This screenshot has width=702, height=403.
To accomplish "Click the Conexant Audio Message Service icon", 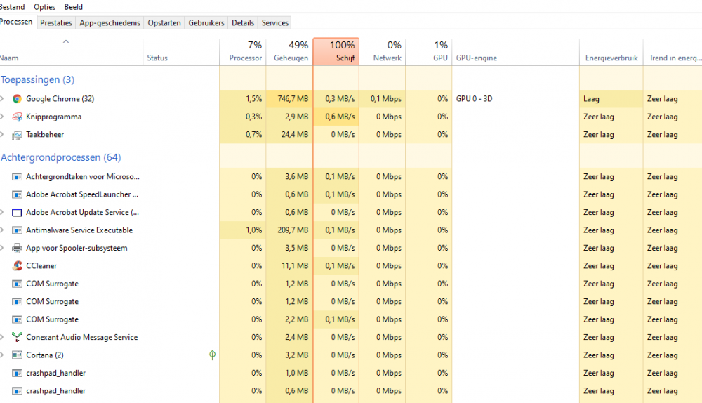I will tap(18, 338).
